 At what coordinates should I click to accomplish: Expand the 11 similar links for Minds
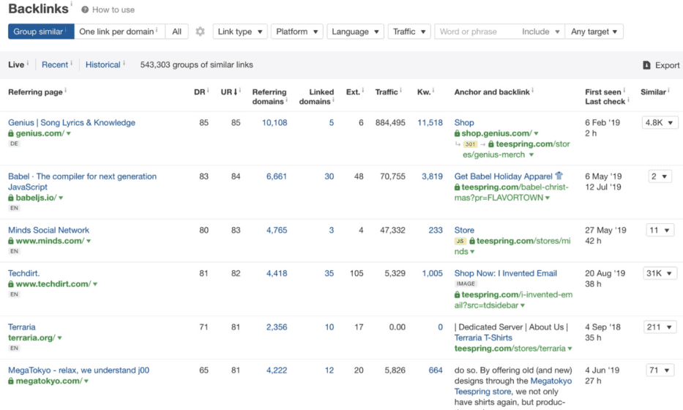click(x=660, y=230)
